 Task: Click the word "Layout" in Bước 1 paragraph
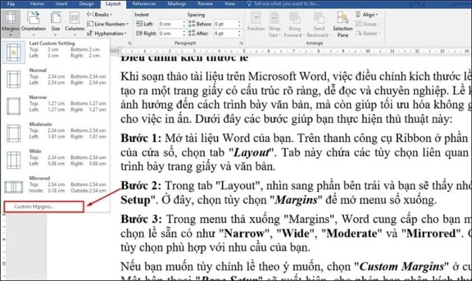[x=252, y=152]
